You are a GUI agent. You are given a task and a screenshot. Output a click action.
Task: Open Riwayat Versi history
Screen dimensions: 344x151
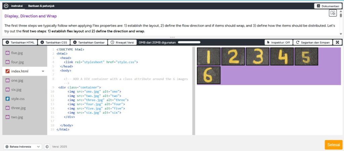[x=122, y=42]
